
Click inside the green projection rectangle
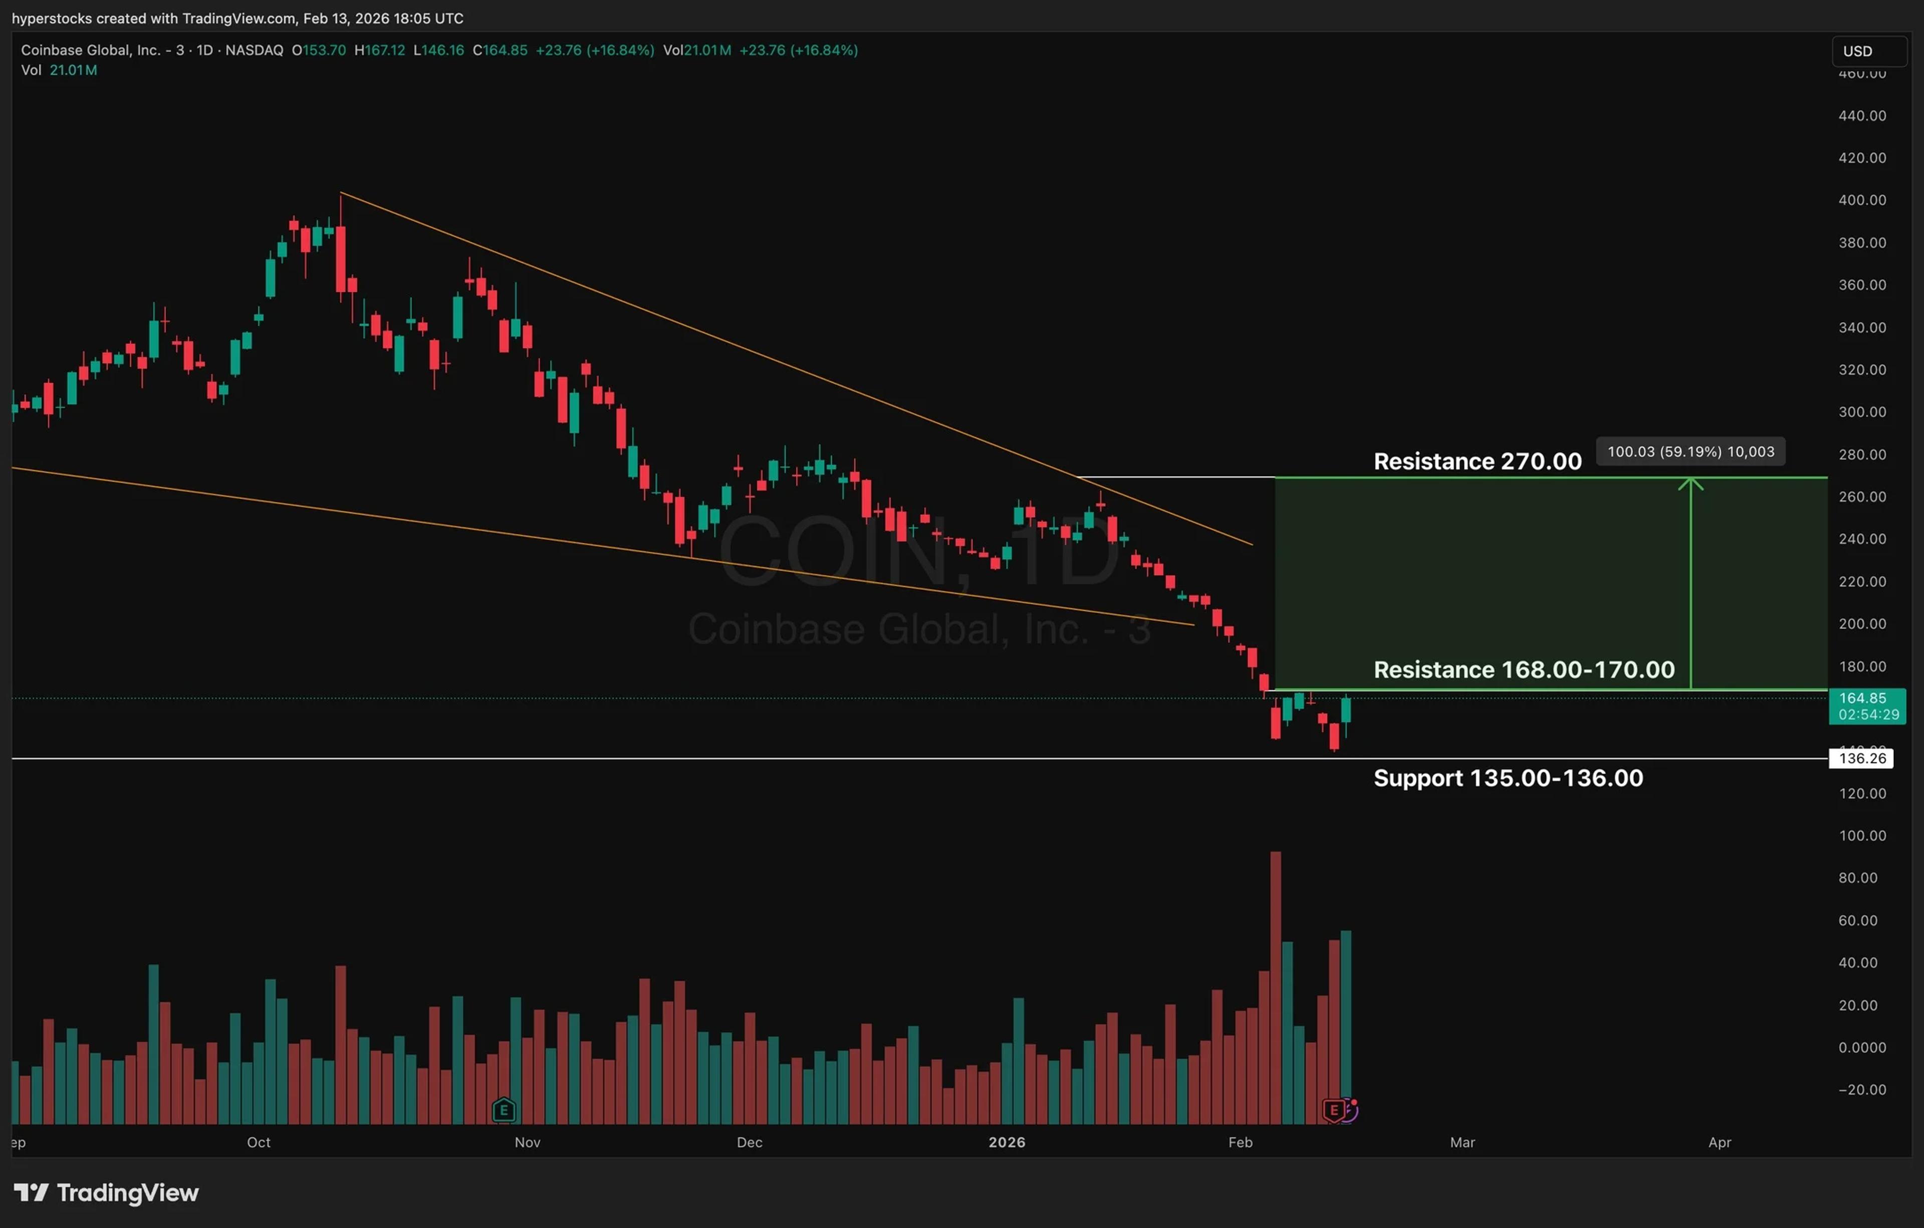point(1478,575)
